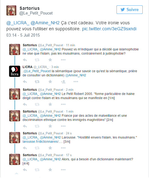Open the 03:14 - 5 Juil 2015 timestamp
This screenshot has width=149, height=178.
[x=23, y=35]
